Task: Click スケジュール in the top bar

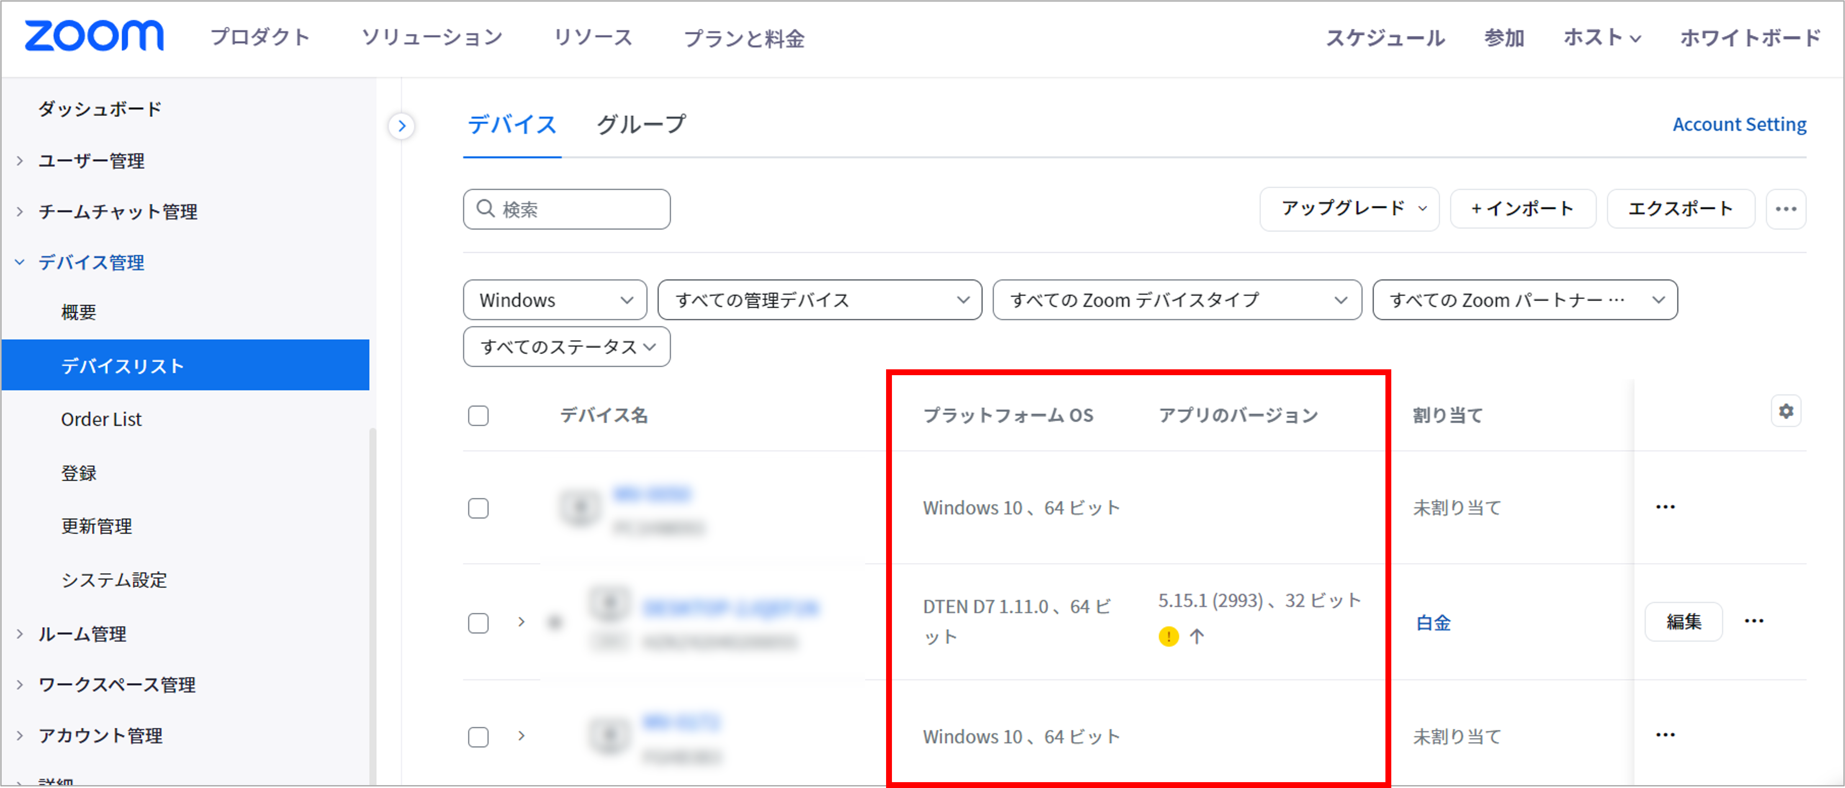Action: point(1385,37)
